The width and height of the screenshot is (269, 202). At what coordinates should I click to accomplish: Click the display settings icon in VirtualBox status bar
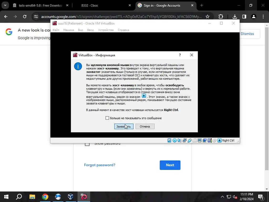point(200,140)
